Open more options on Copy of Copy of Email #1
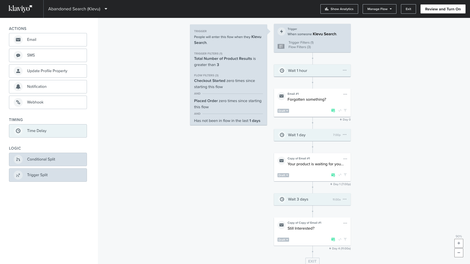 pyautogui.click(x=345, y=223)
